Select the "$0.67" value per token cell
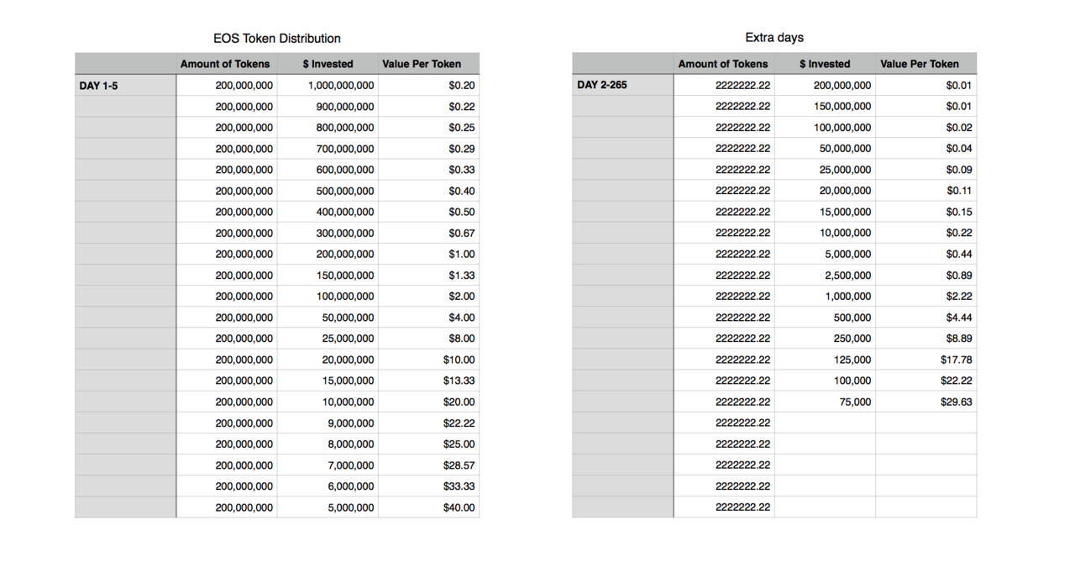 (x=428, y=233)
